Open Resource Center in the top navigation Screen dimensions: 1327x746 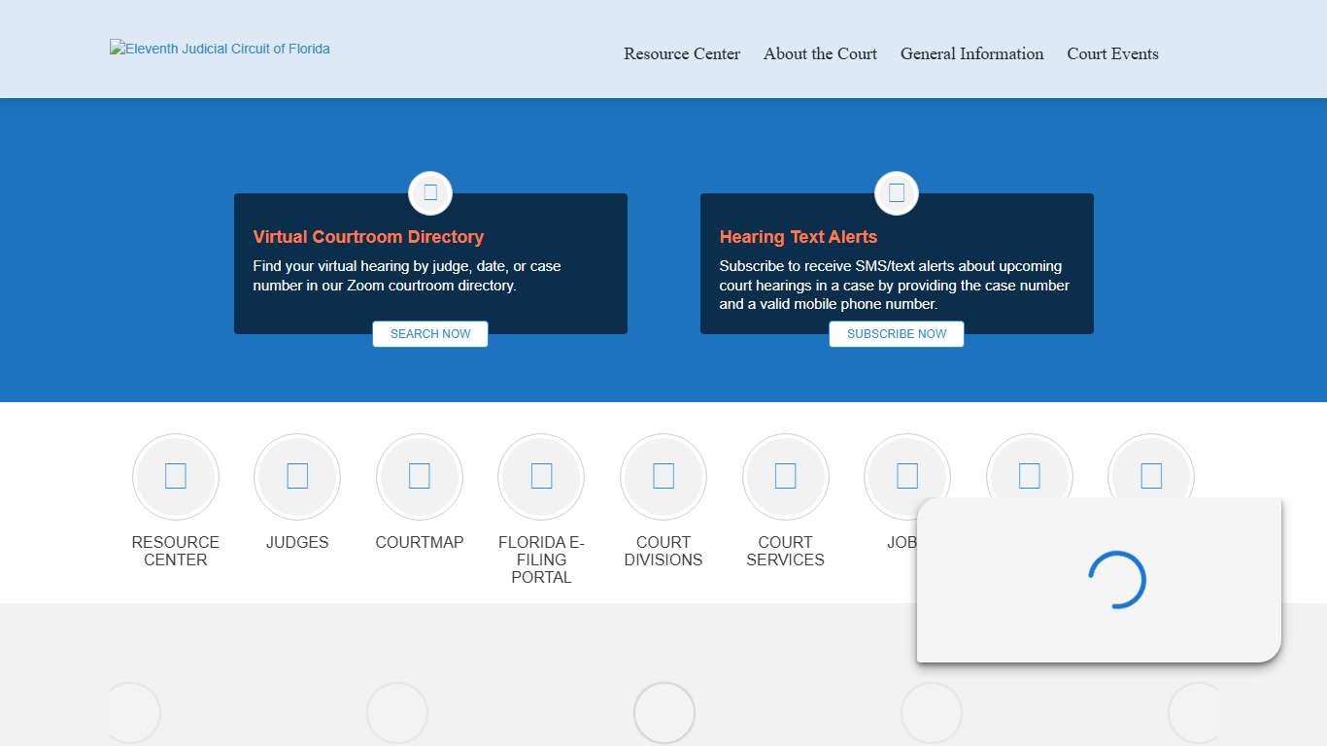click(682, 54)
